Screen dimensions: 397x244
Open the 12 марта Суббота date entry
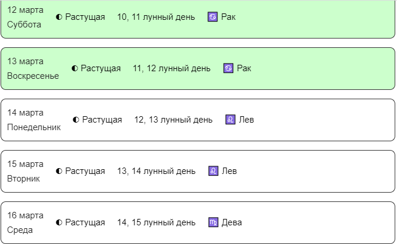click(25, 17)
